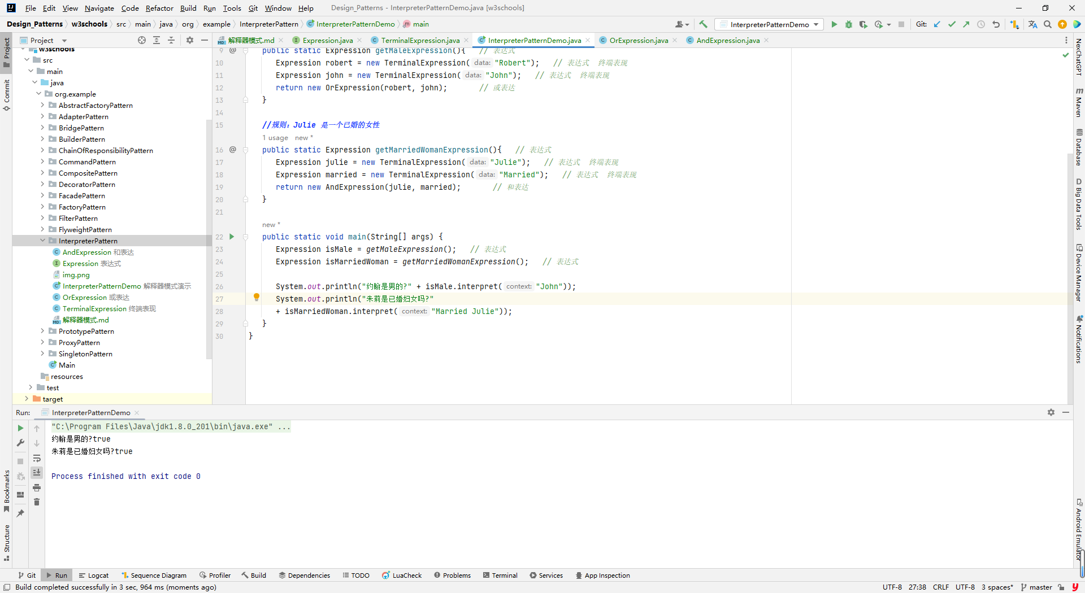1085x593 pixels.
Task: Open Search Everywhere magnifier icon
Action: (1048, 24)
